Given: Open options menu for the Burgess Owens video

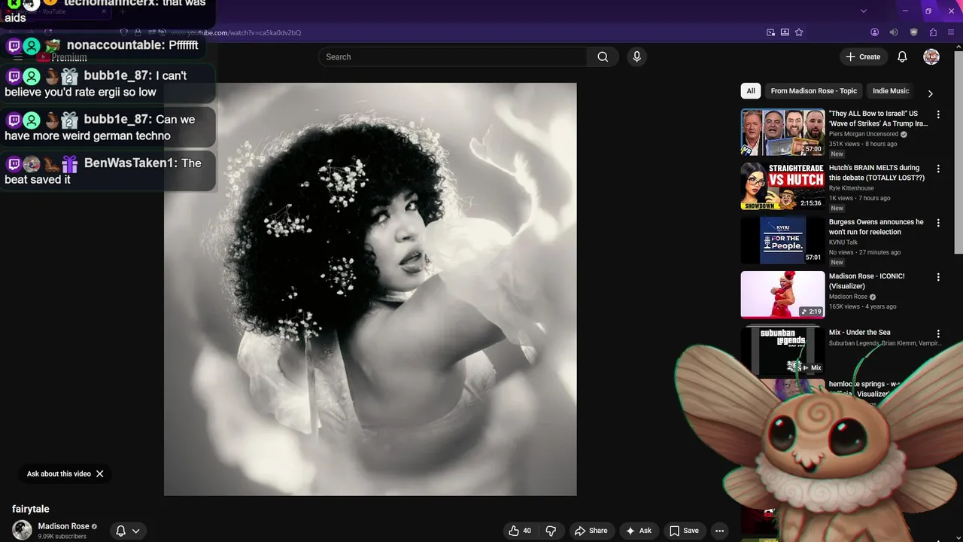Looking at the screenshot, I should (x=938, y=223).
